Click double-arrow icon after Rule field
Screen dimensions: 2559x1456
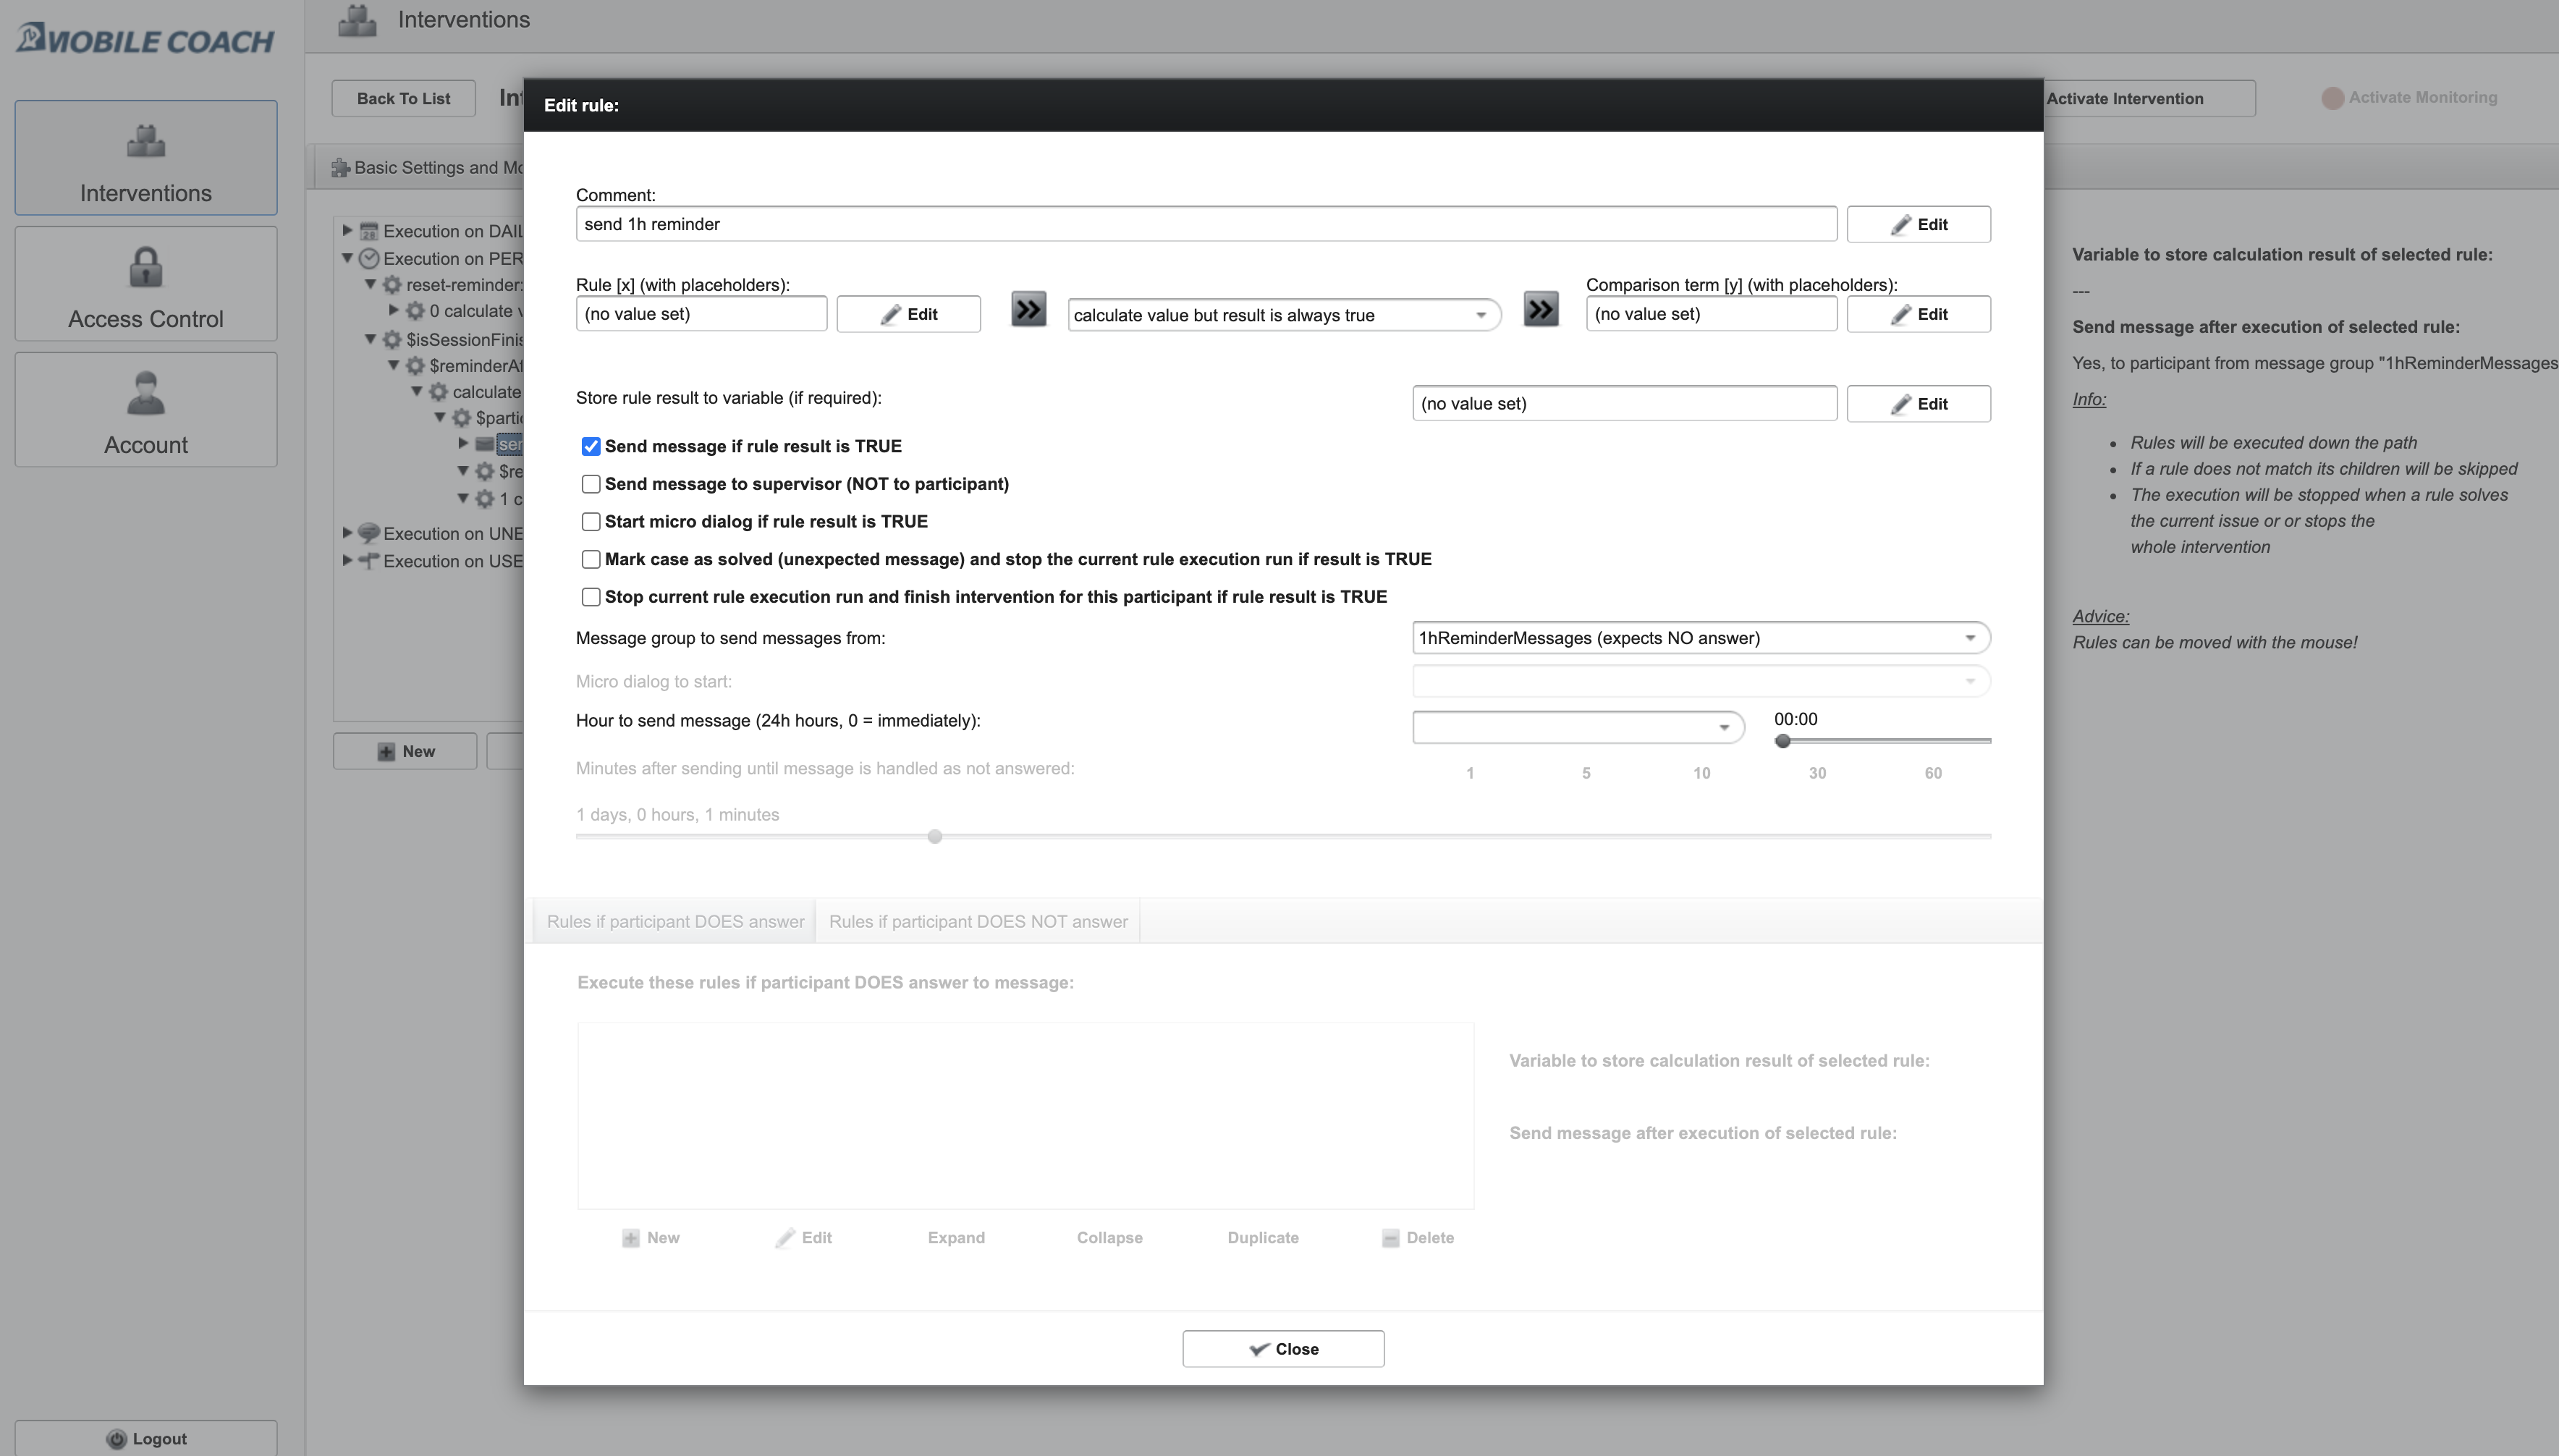pyautogui.click(x=1028, y=310)
